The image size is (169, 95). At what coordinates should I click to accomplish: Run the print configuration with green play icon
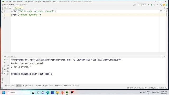coord(149,5)
